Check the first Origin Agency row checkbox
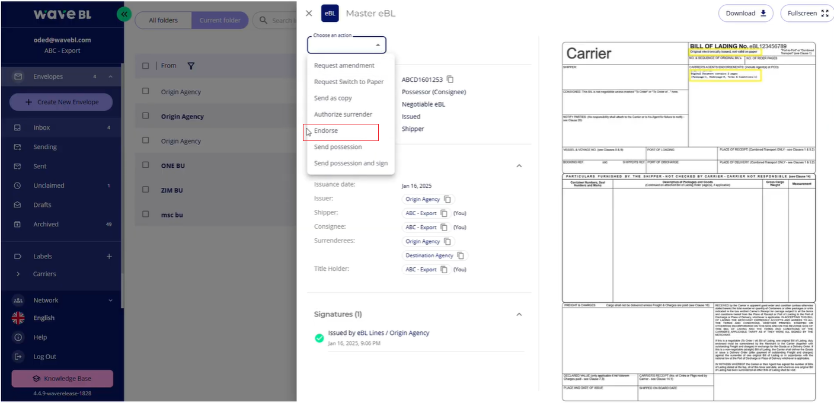Image resolution: width=834 pixels, height=403 pixels. [146, 91]
